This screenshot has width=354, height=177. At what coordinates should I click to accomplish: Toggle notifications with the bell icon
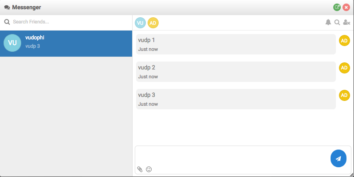(328, 23)
